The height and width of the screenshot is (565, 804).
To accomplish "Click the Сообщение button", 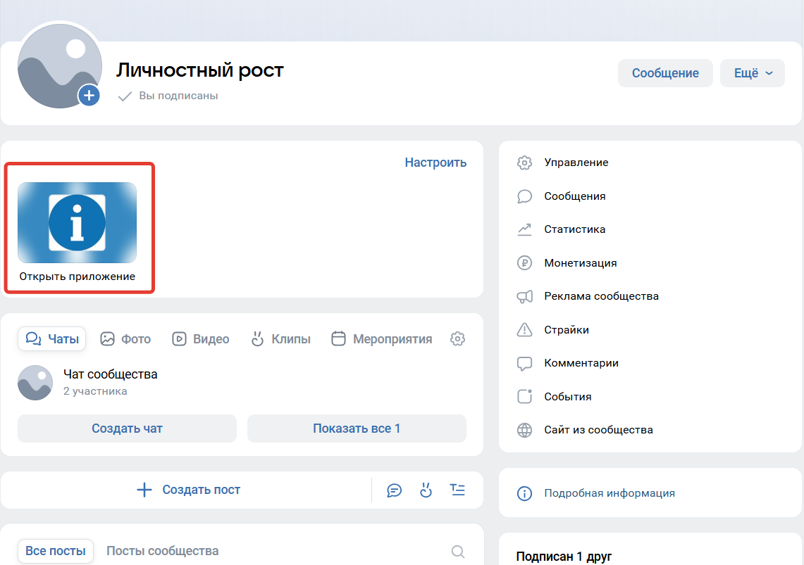I will (x=664, y=72).
